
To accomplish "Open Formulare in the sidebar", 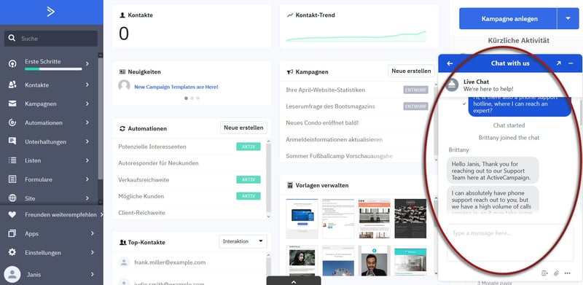I will tap(39, 179).
